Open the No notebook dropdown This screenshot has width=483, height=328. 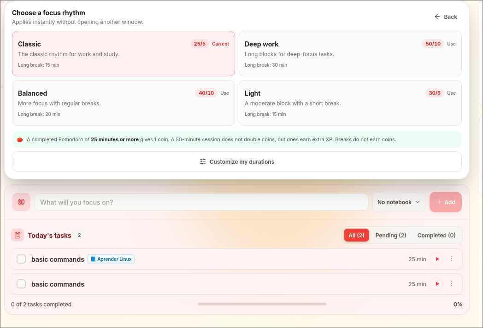pyautogui.click(x=399, y=202)
